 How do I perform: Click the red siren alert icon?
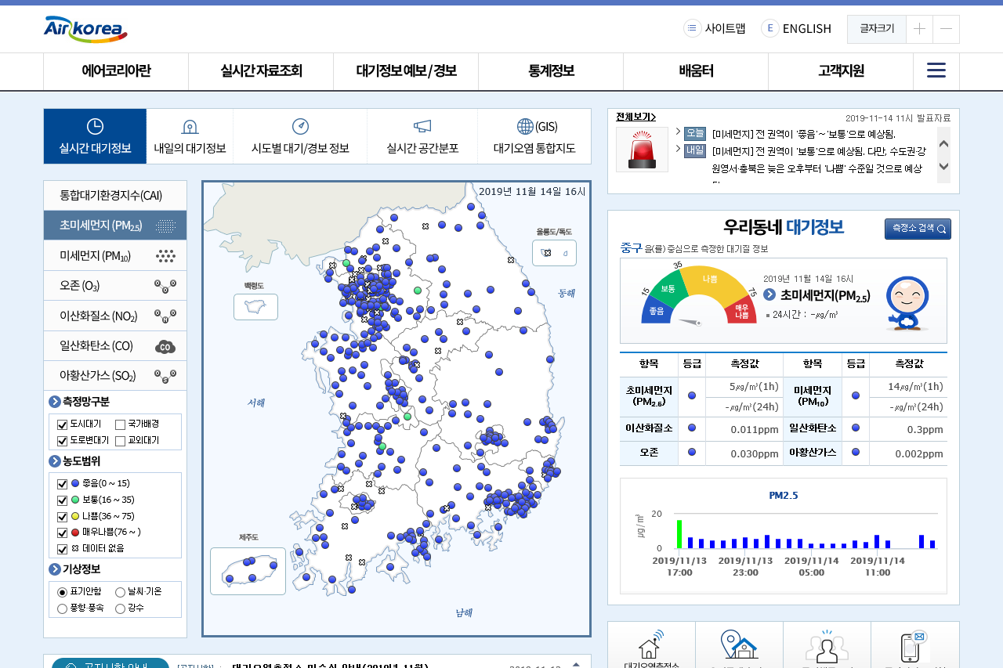[642, 150]
